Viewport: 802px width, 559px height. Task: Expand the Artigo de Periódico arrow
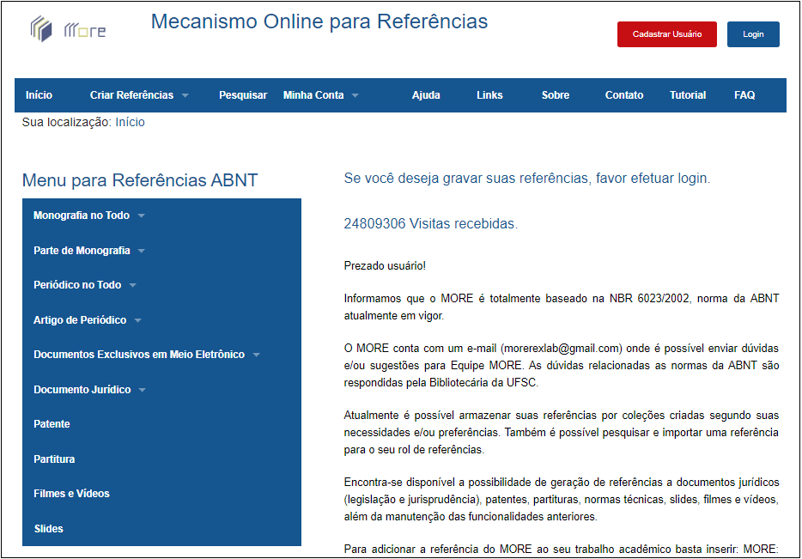(x=138, y=320)
